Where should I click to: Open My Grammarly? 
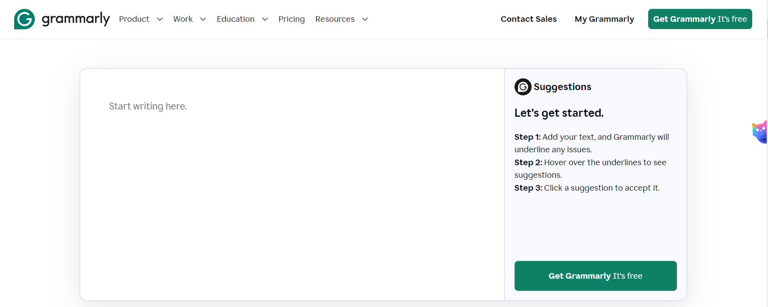tap(604, 19)
